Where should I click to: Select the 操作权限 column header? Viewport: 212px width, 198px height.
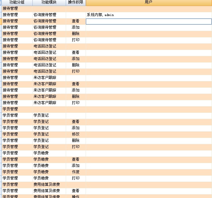pos(76,2)
